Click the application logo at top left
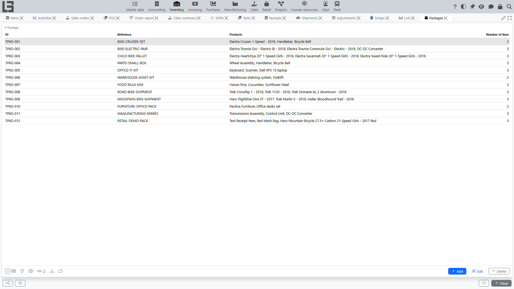Viewport: 514px width, 289px height. tap(8, 7)
